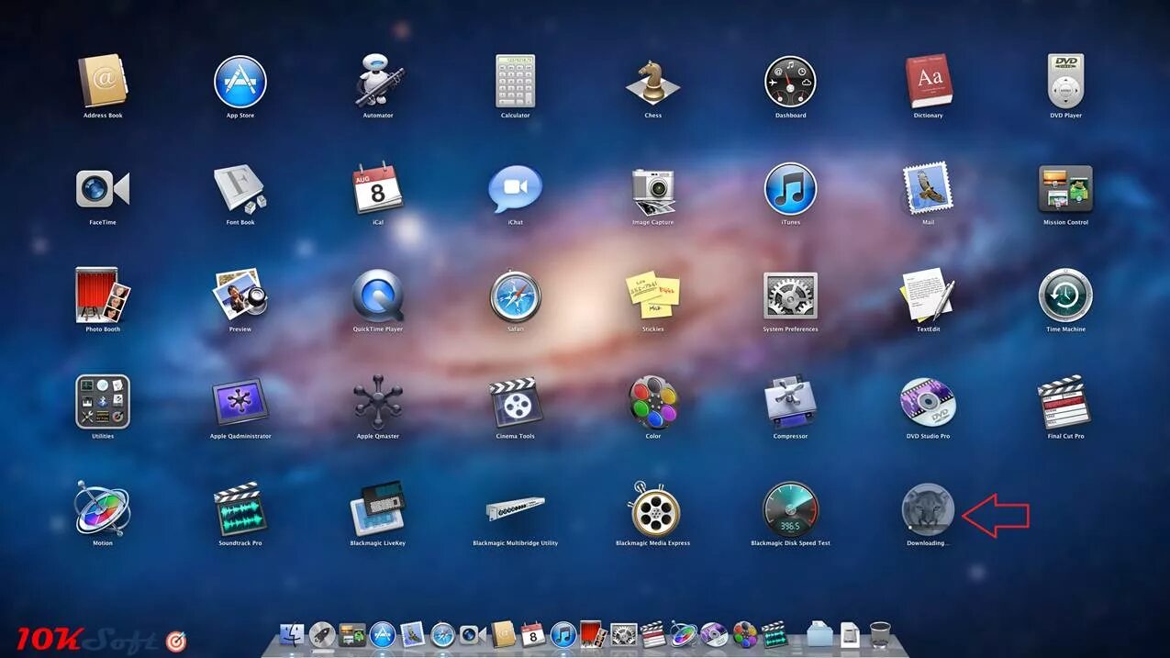Open the documents stack in the Dock

click(851, 635)
